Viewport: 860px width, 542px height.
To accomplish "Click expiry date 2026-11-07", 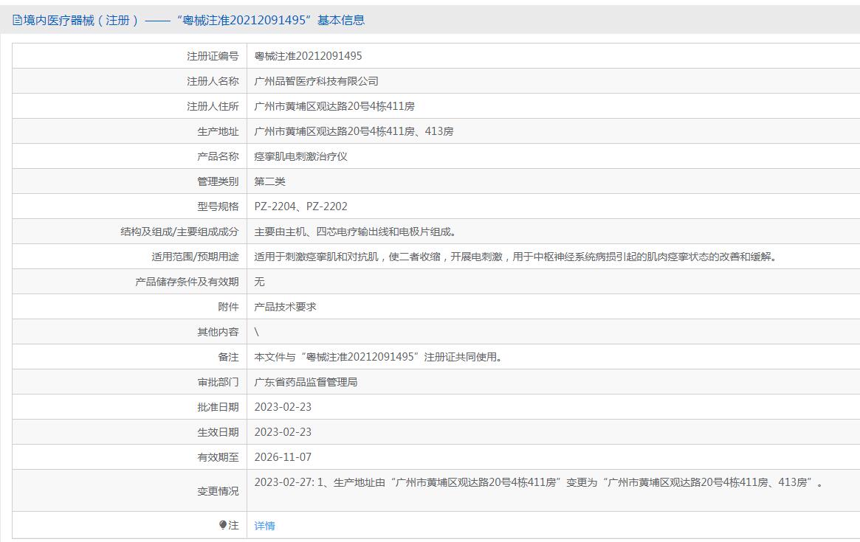I will [x=283, y=457].
